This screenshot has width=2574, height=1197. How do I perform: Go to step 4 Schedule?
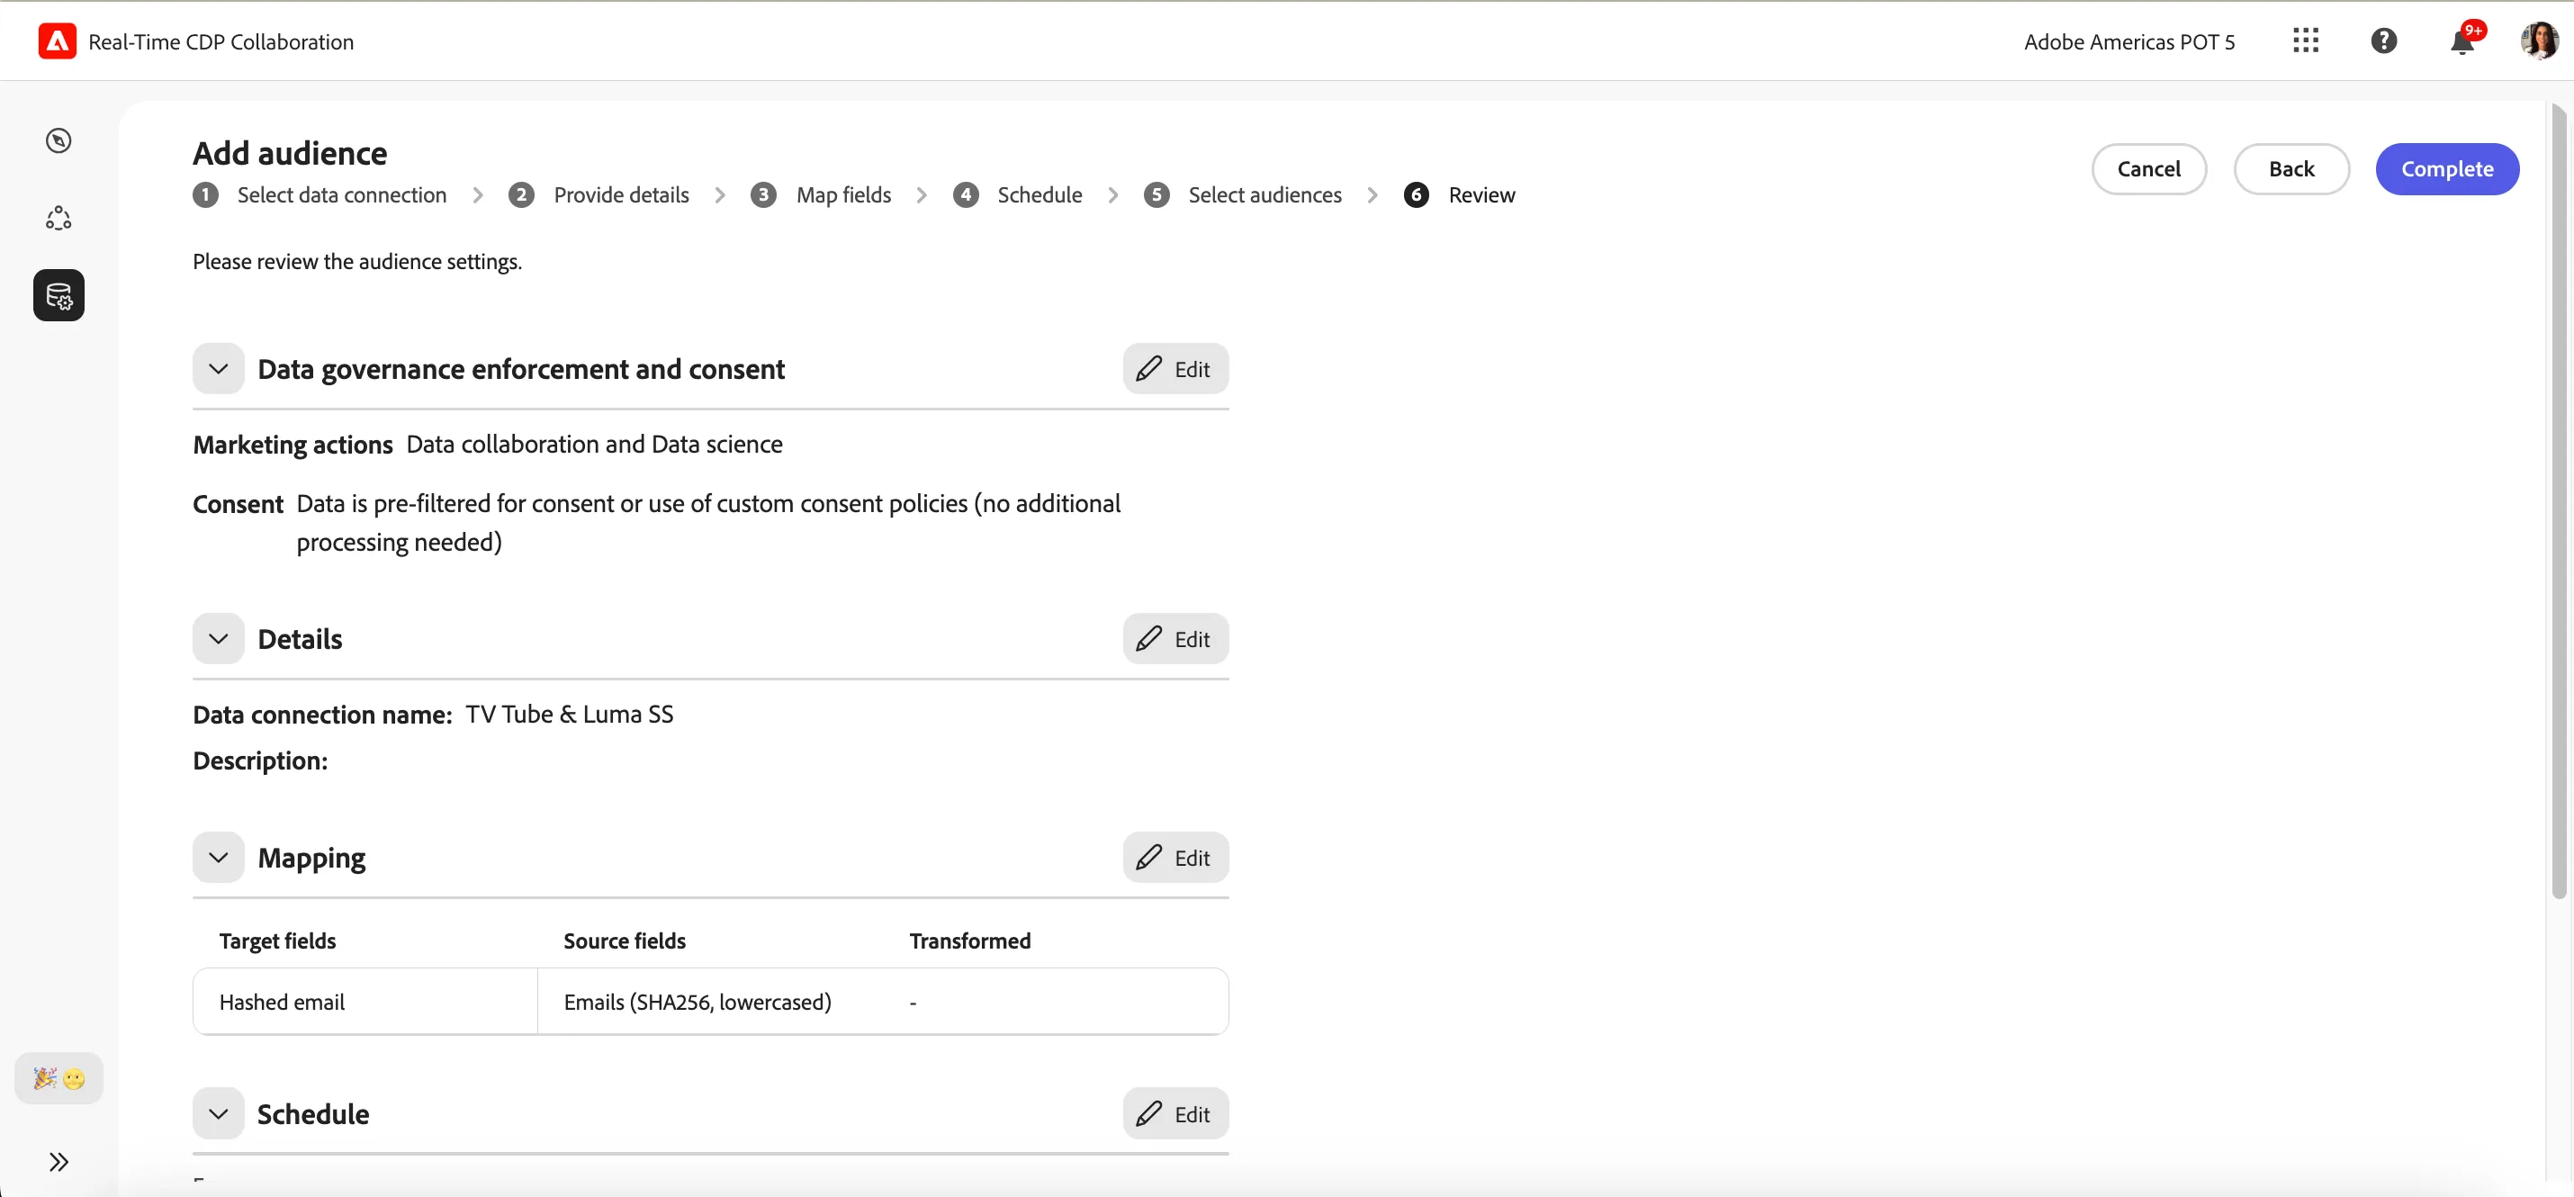(x=1017, y=194)
